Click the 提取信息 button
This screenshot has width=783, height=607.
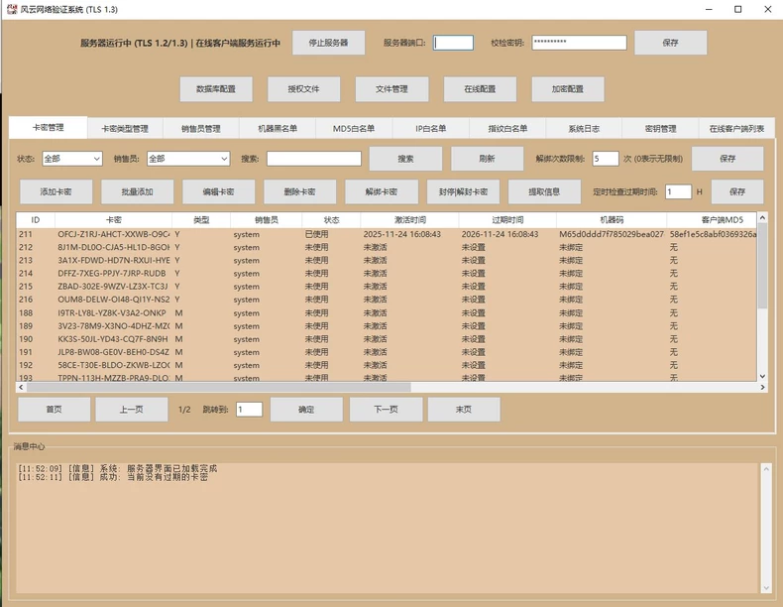click(x=544, y=191)
